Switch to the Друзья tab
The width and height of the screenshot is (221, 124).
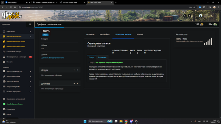(x=140, y=34)
